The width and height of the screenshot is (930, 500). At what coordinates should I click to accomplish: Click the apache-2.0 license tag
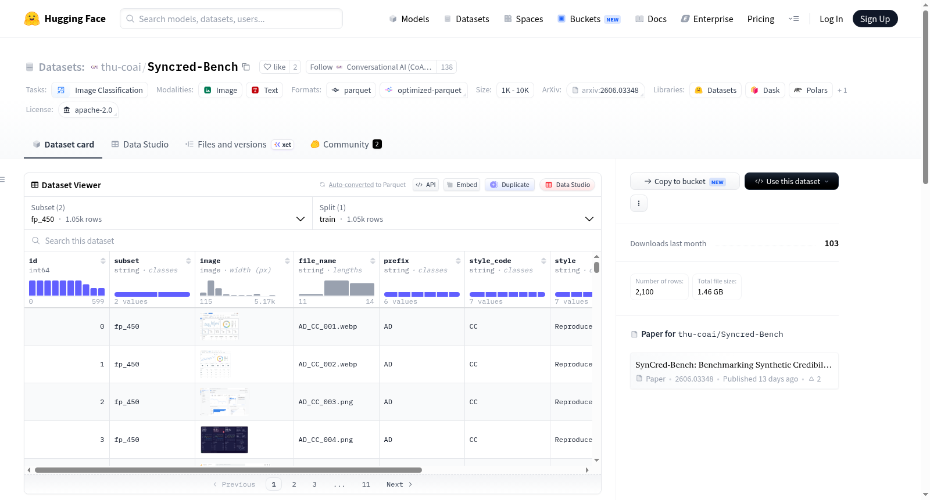click(88, 110)
